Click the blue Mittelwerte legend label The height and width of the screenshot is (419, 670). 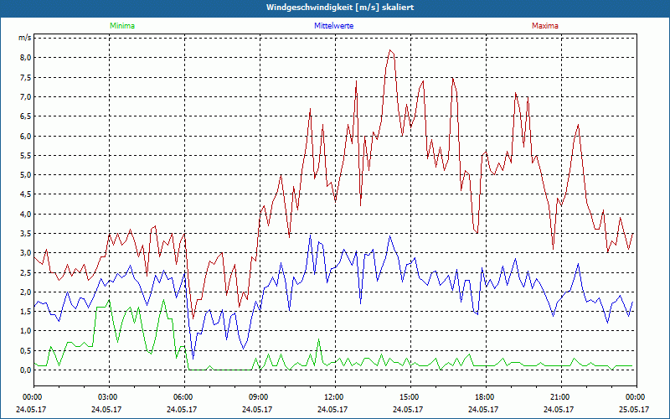pyautogui.click(x=333, y=26)
